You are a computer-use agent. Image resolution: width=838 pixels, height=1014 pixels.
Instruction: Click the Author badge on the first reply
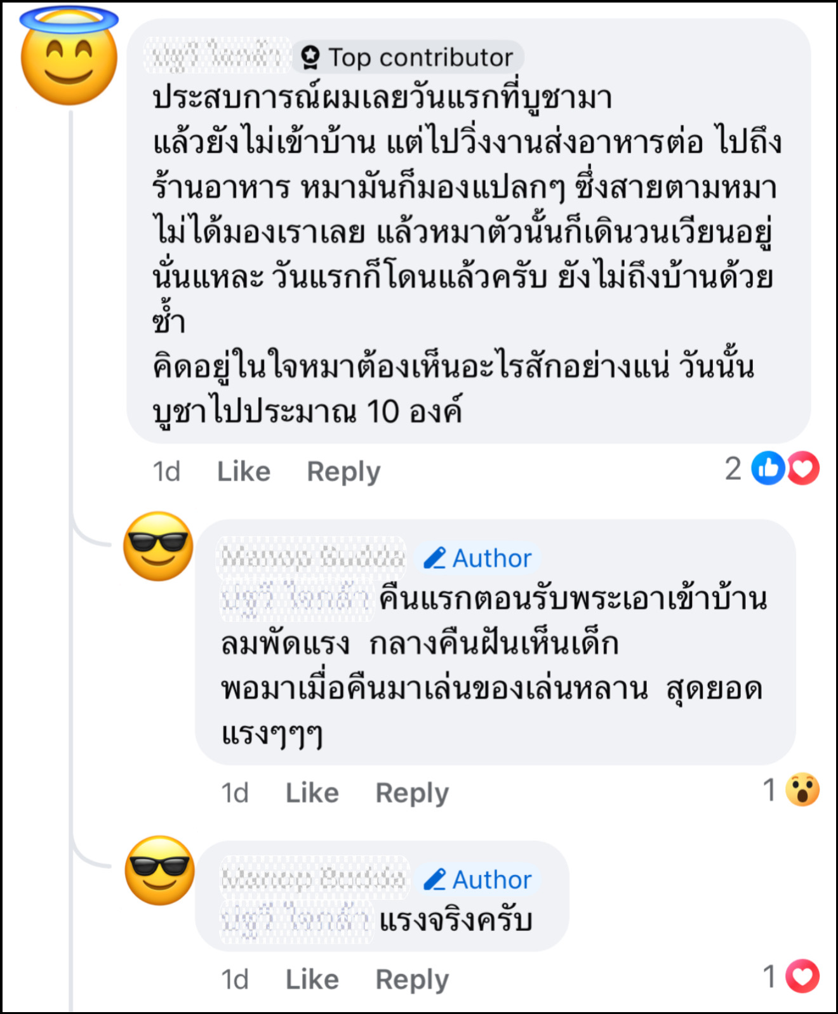click(x=478, y=558)
